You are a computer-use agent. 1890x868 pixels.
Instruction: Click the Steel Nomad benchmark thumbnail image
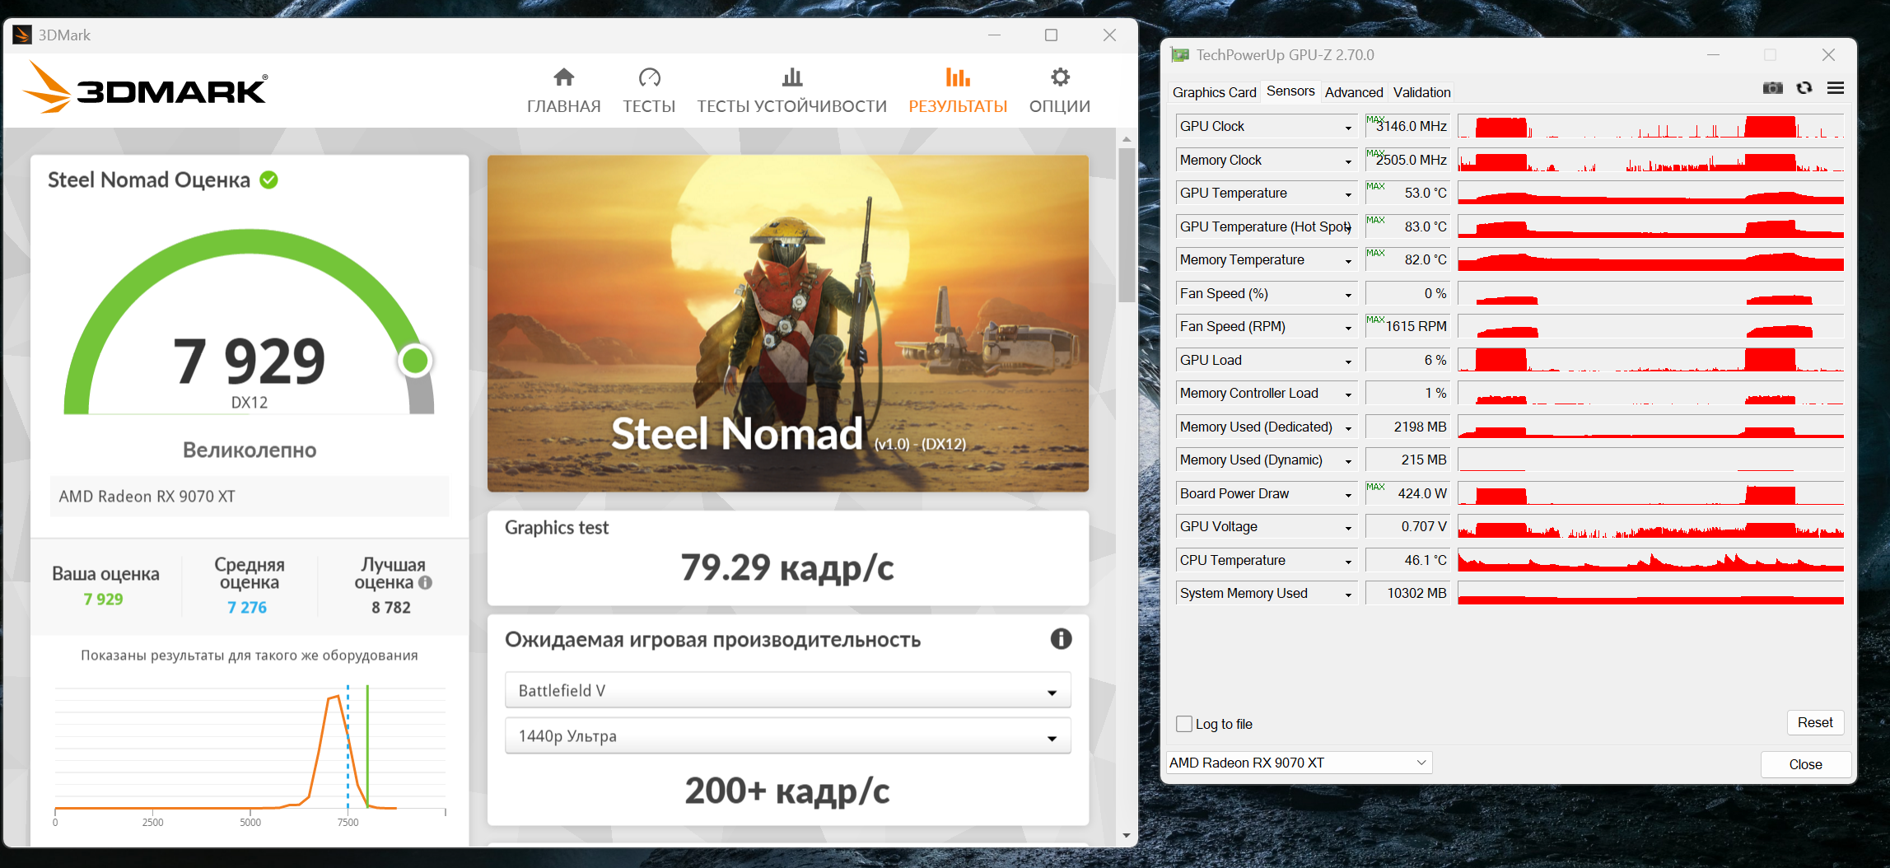(x=788, y=324)
